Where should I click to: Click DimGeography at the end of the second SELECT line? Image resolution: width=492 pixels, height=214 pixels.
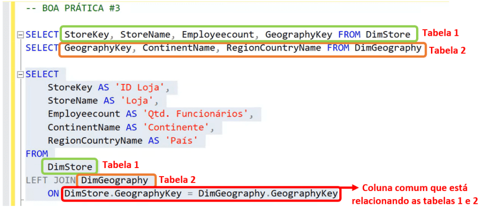(x=388, y=48)
